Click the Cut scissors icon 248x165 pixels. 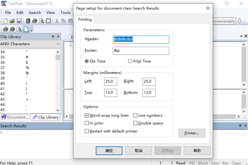57,21
